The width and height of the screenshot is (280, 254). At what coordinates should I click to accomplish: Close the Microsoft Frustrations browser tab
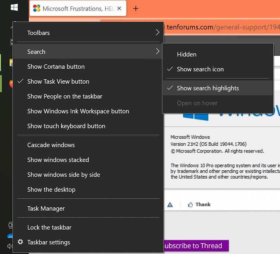(x=119, y=8)
